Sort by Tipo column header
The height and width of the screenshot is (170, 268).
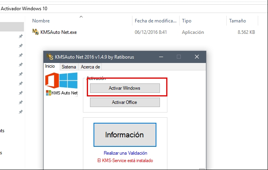pyautogui.click(x=187, y=21)
